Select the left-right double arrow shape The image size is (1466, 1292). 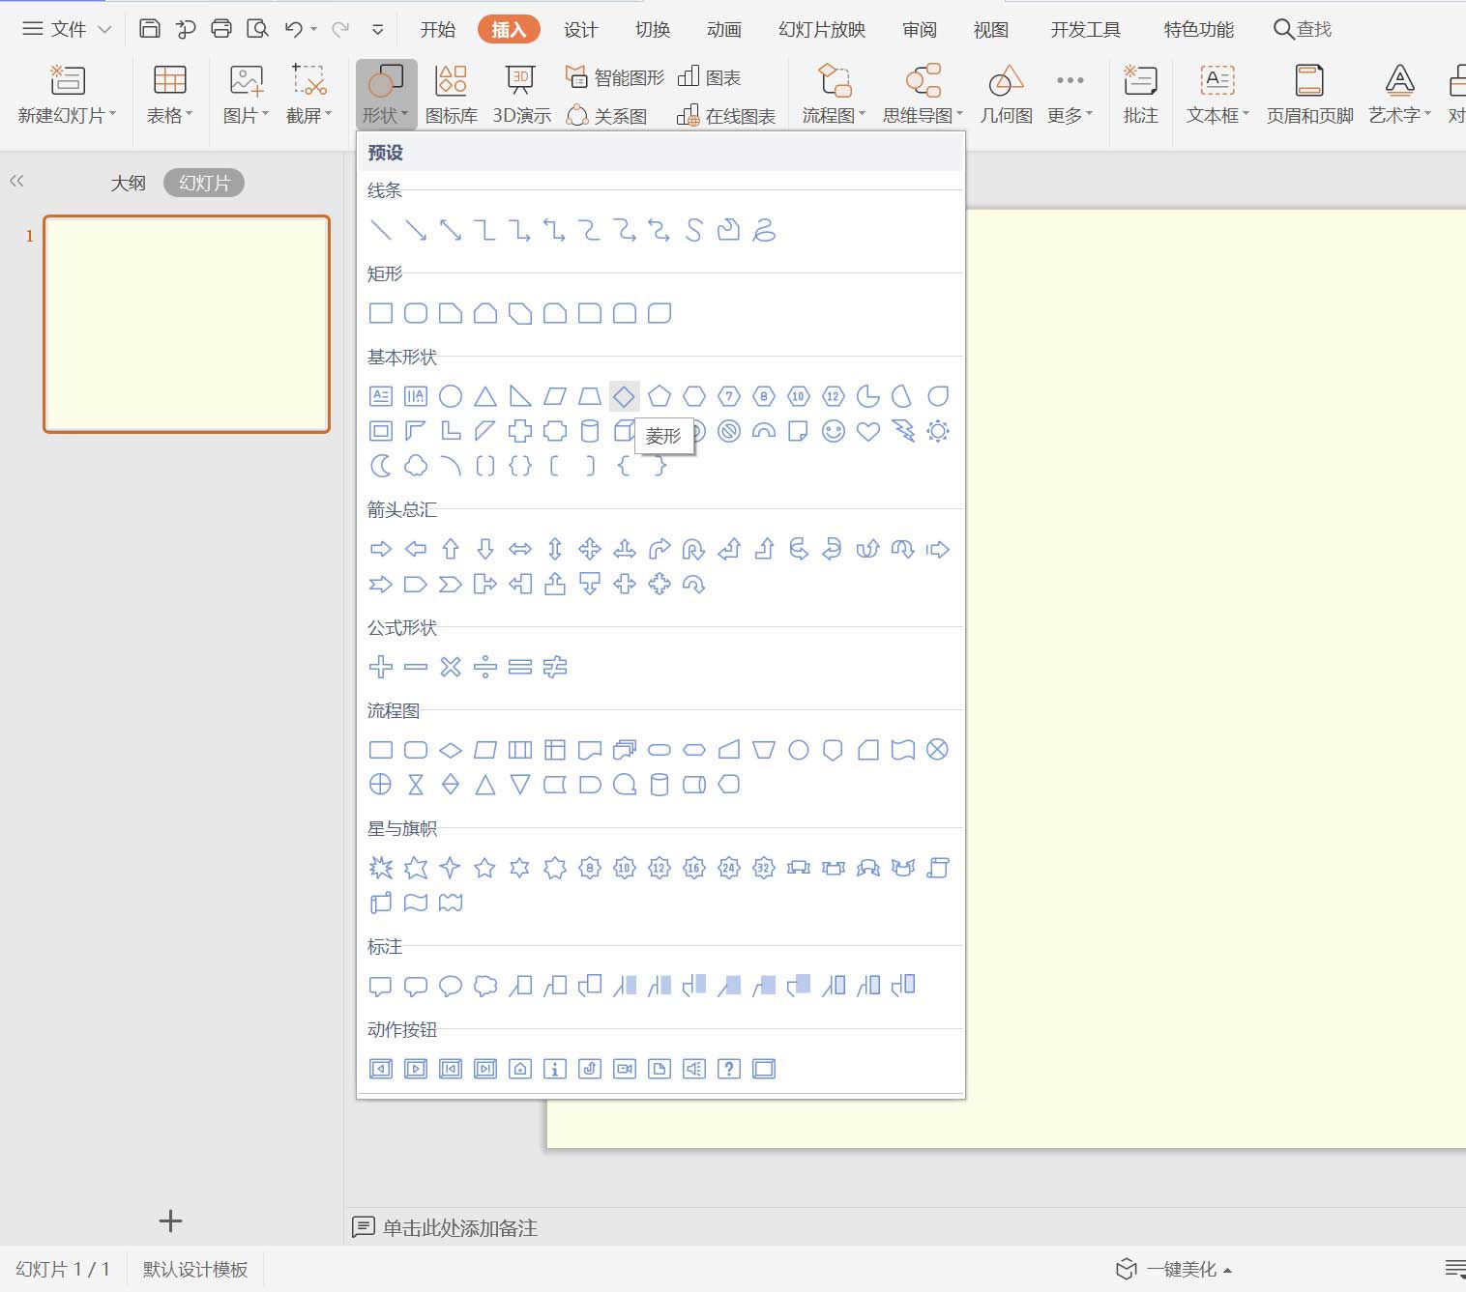520,549
